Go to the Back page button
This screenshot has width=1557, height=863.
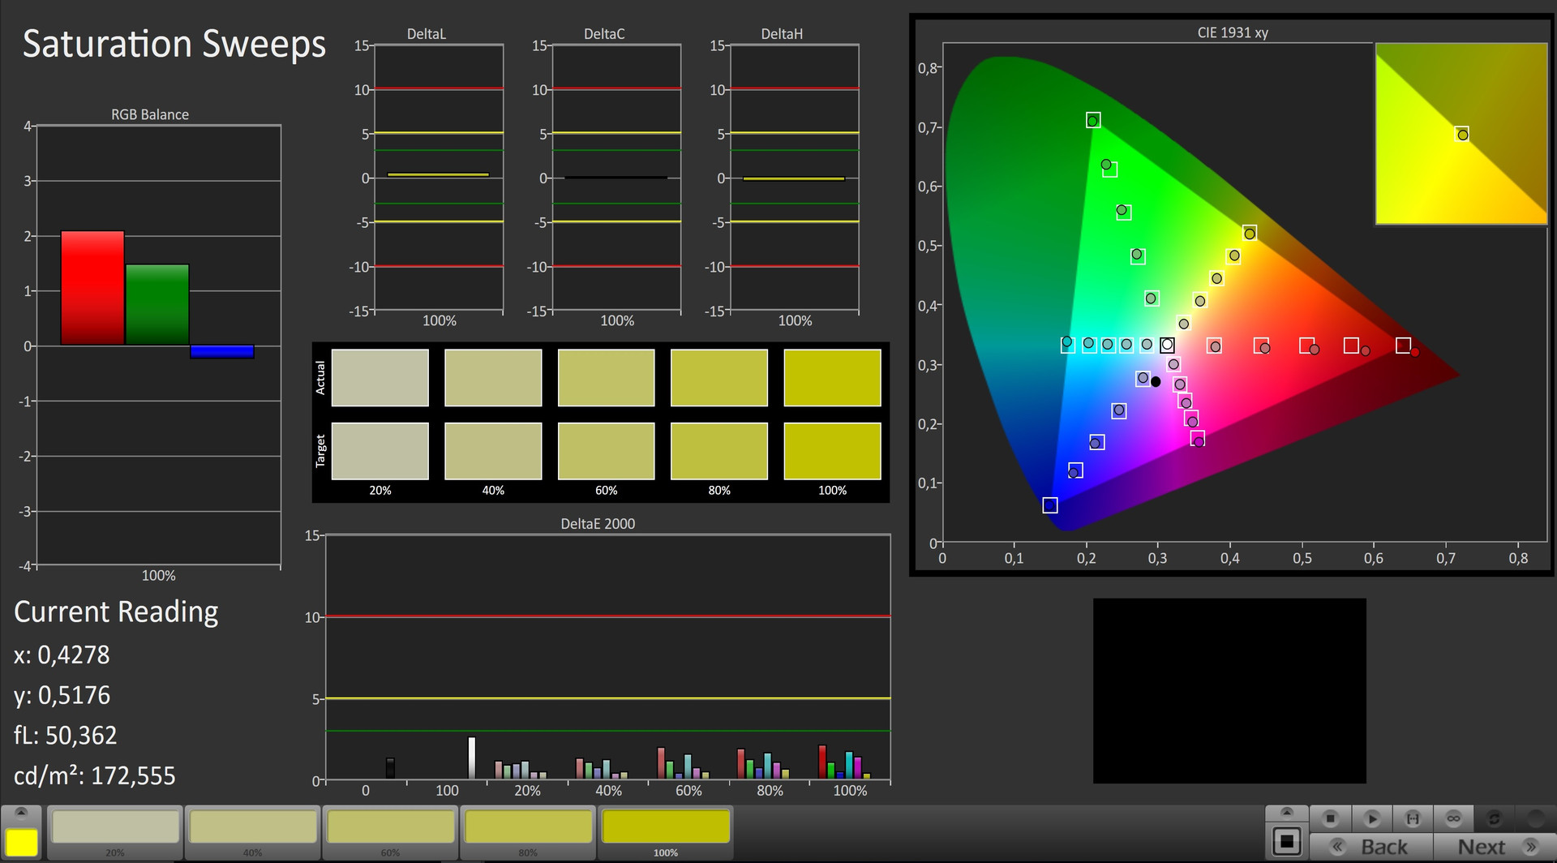tap(1383, 847)
